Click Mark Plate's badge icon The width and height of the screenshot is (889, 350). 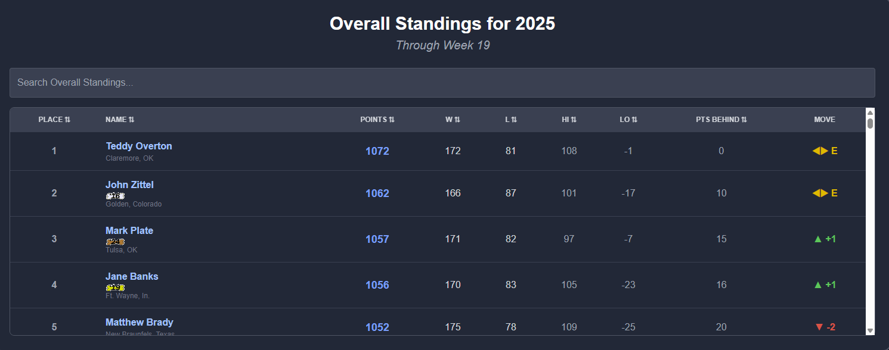pos(115,242)
